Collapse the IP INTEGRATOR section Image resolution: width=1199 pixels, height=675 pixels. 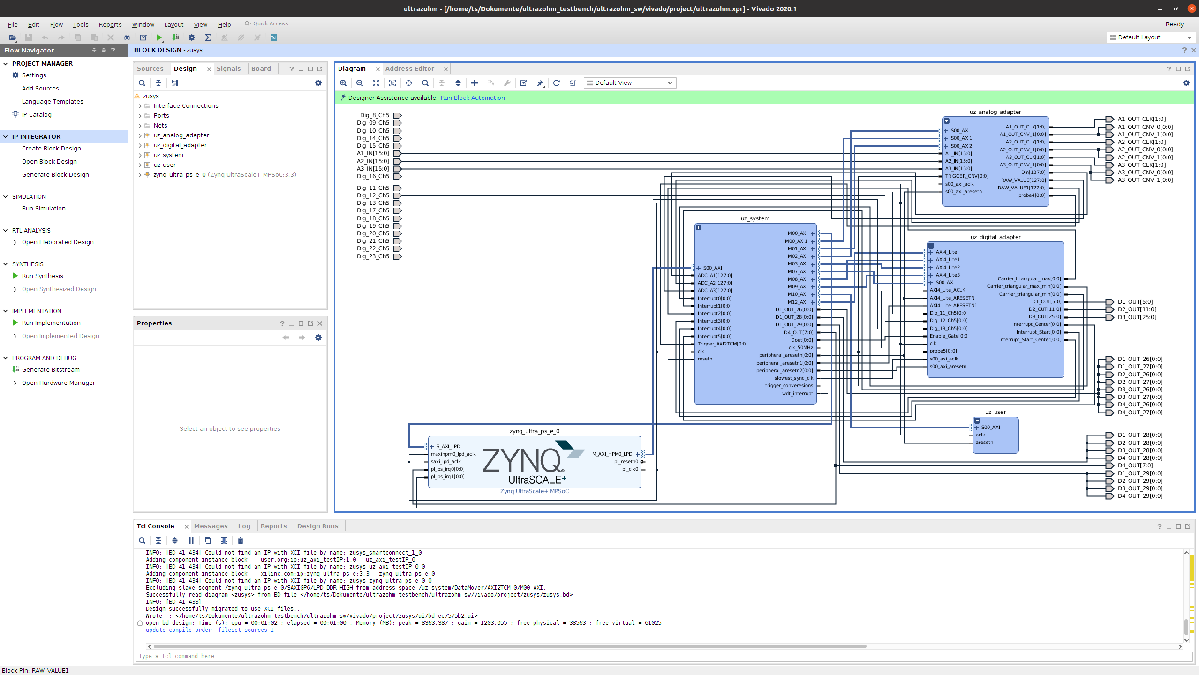tap(6, 136)
